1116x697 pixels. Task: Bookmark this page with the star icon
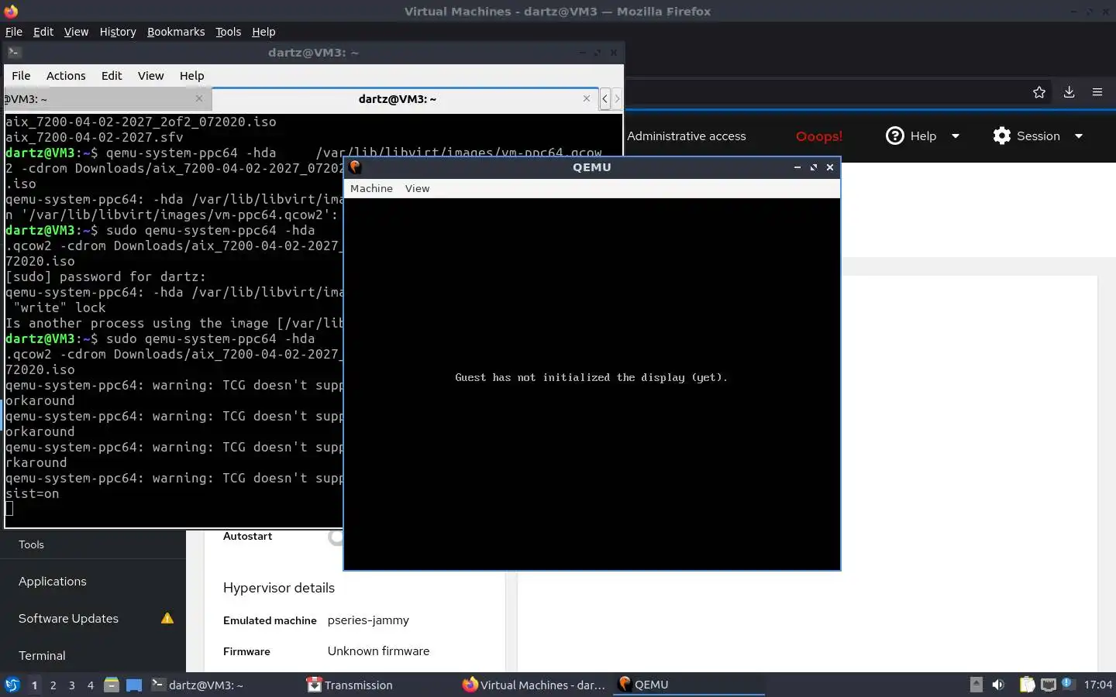(1039, 92)
